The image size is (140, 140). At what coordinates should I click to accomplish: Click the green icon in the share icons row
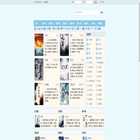coord(58,28)
